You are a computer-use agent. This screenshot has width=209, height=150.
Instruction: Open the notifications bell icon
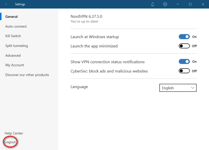click(153, 4)
